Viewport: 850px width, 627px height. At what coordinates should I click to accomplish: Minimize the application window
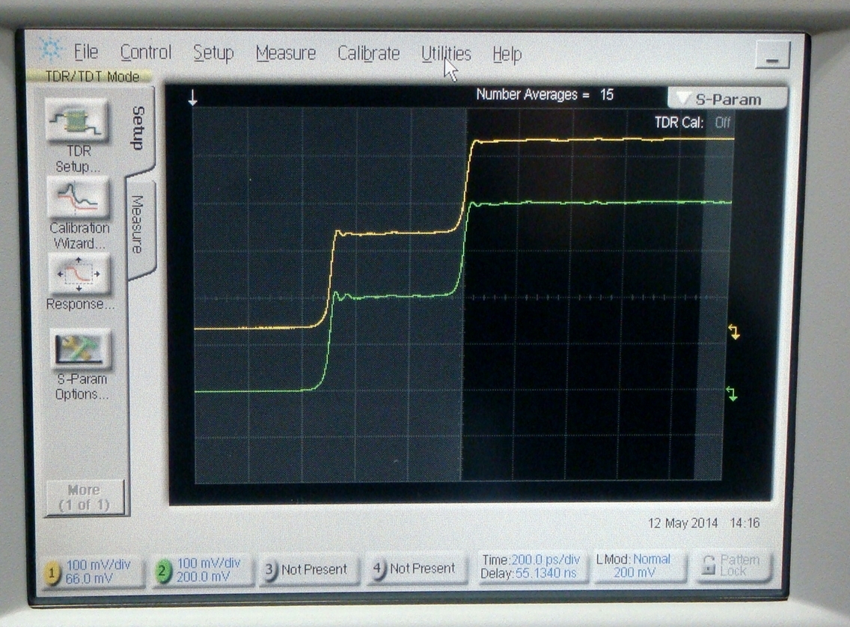point(772,55)
